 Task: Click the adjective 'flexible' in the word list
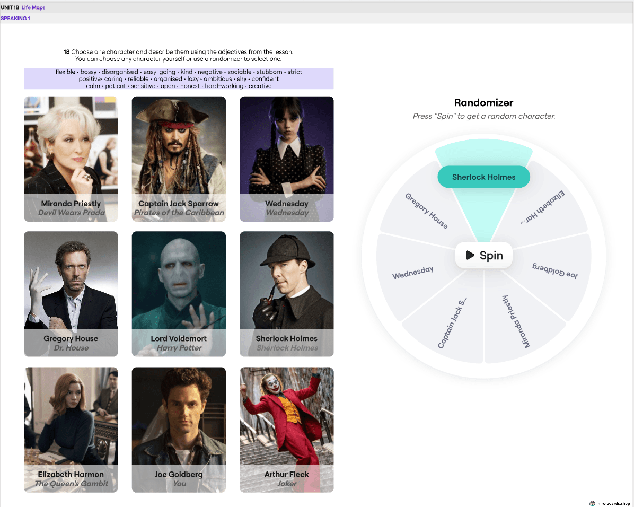coord(66,72)
